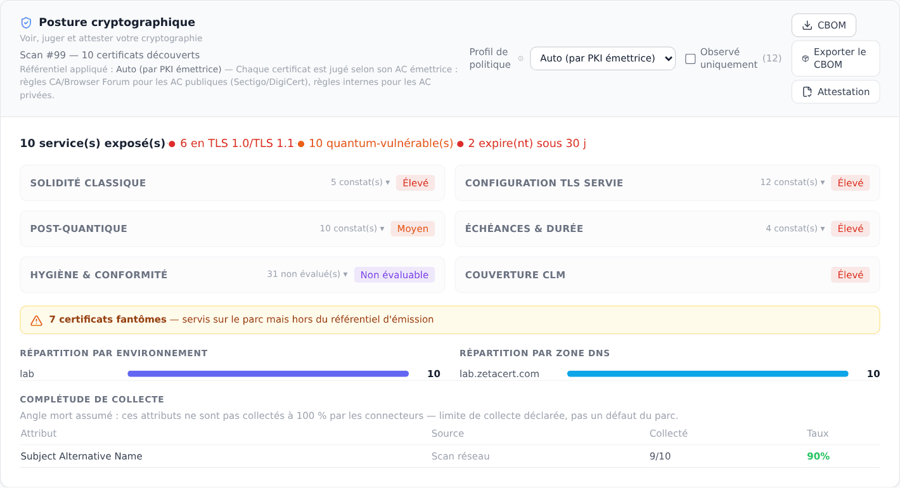
Task: Click 2 expire(nt) sous 30 j indicator
Action: (527, 144)
